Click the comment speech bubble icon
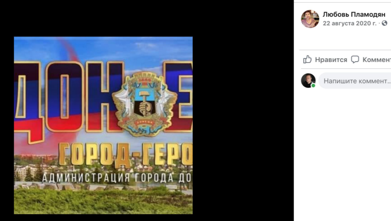Screen dimensions: 391x221 pos(355,59)
